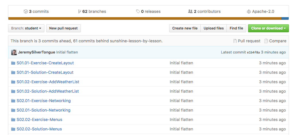Click the Find file button
The height and width of the screenshot is (135, 293).
coord(236,28)
